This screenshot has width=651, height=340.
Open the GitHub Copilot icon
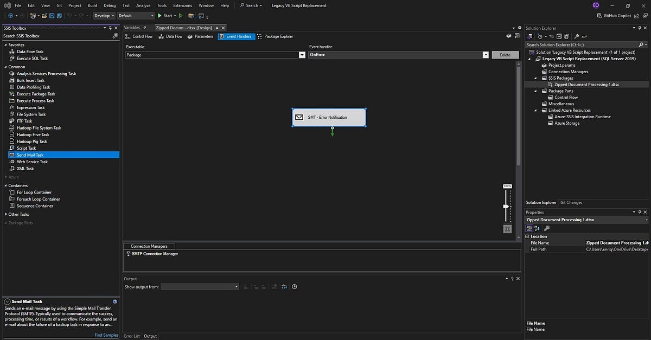click(599, 16)
